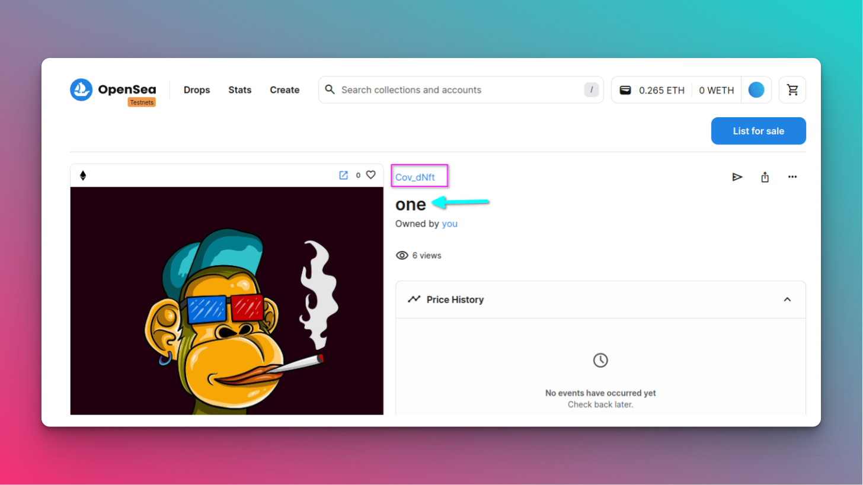
Task: Open the wallet showing 0.265 ETH
Action: [652, 90]
